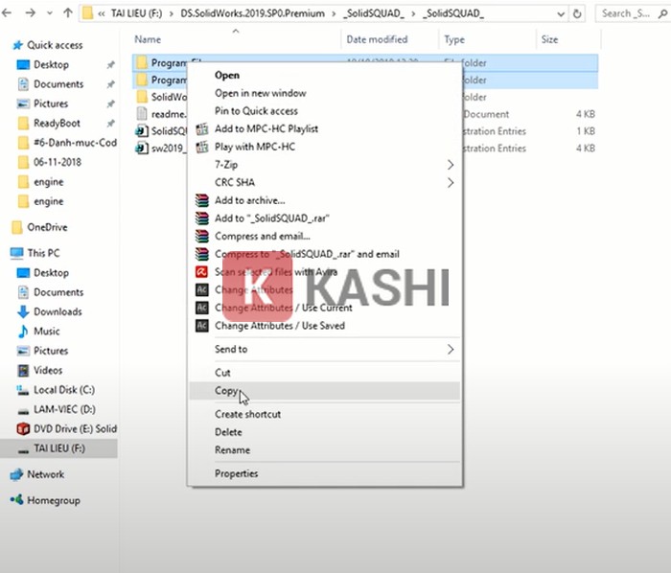This screenshot has width=671, height=573.
Task: Open Videos under This PC
Action: pyautogui.click(x=48, y=370)
